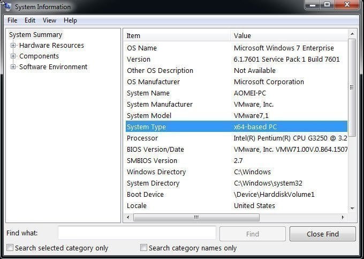Select the System Model row
364x259 pixels.
[x=236, y=115]
